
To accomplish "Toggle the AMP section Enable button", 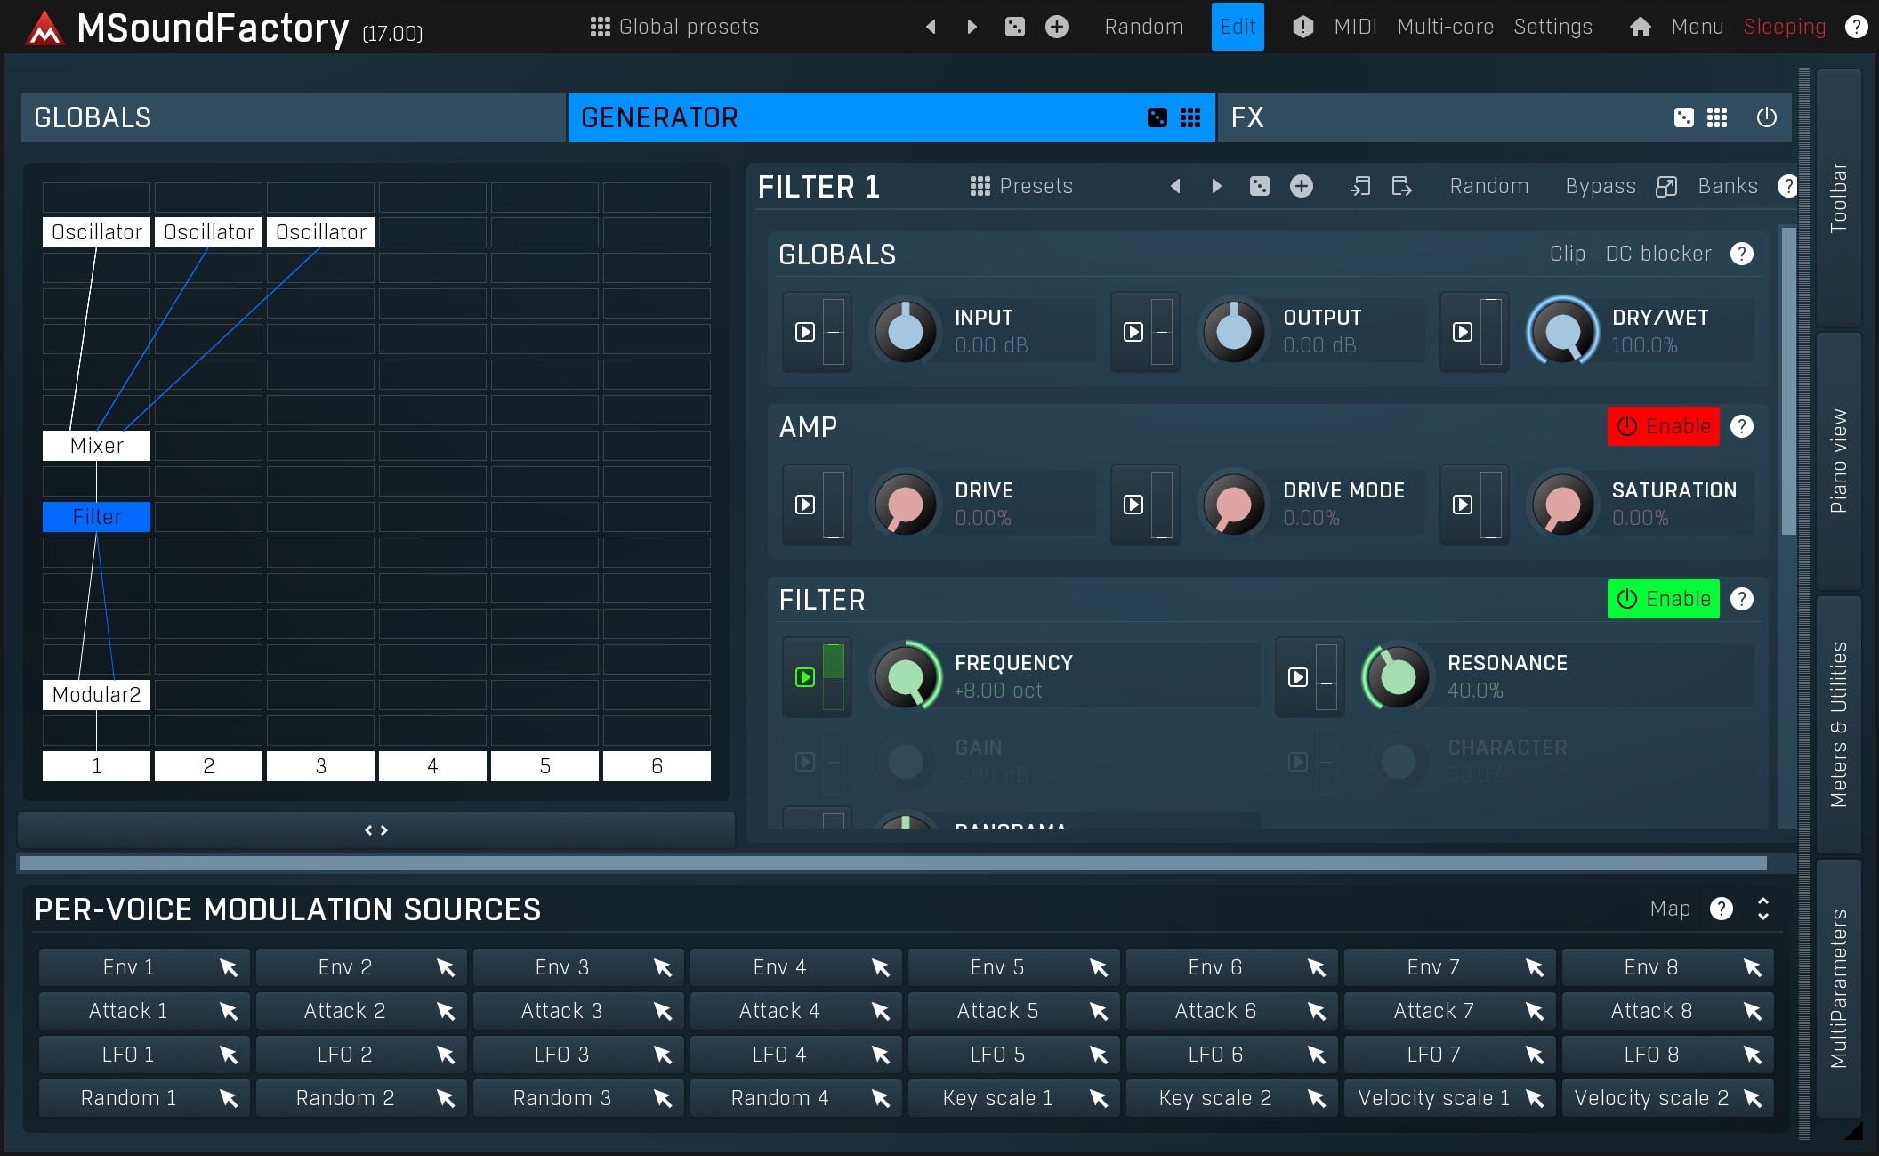I will [x=1663, y=426].
